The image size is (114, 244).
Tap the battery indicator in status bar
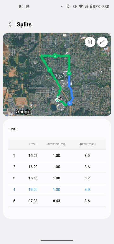(91, 7)
